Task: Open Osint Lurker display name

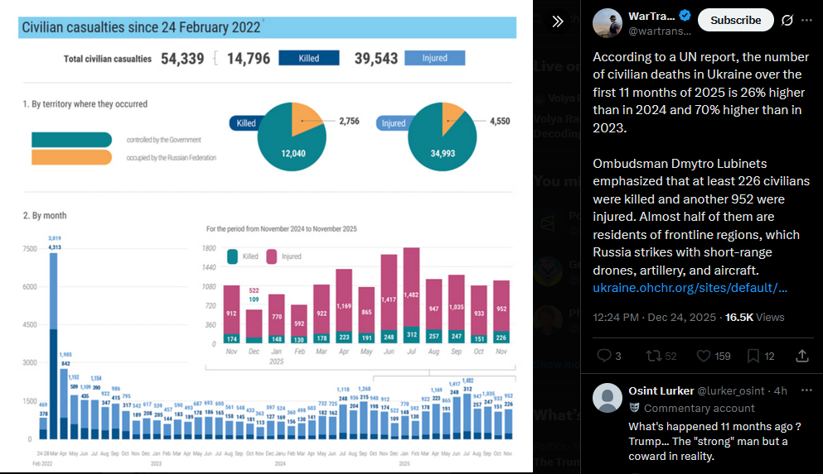Action: [x=661, y=390]
